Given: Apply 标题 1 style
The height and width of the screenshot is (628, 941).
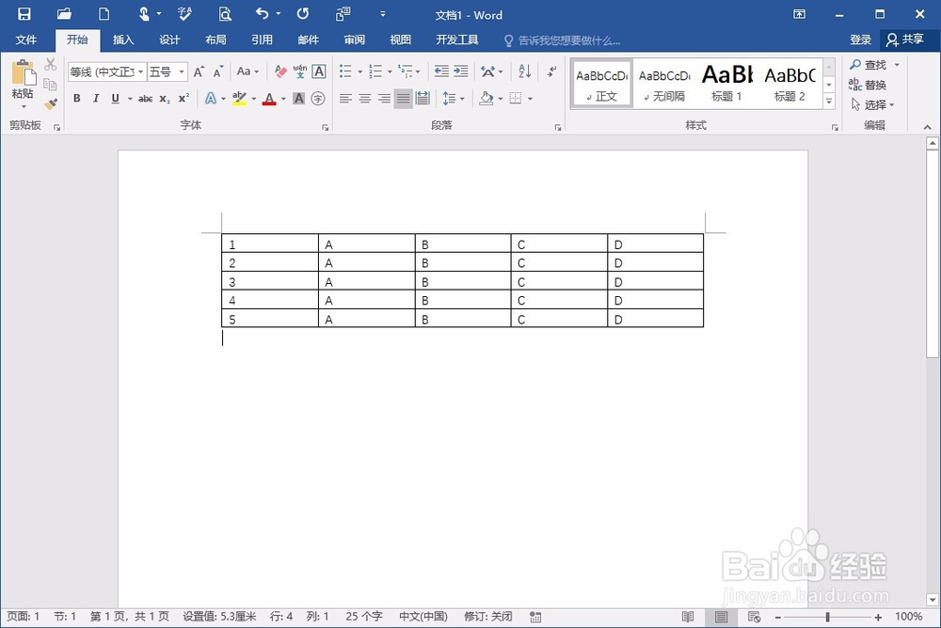Looking at the screenshot, I should (726, 84).
